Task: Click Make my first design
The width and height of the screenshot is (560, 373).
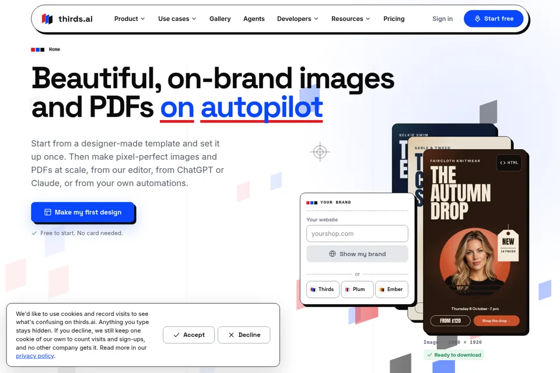Action: [x=83, y=212]
